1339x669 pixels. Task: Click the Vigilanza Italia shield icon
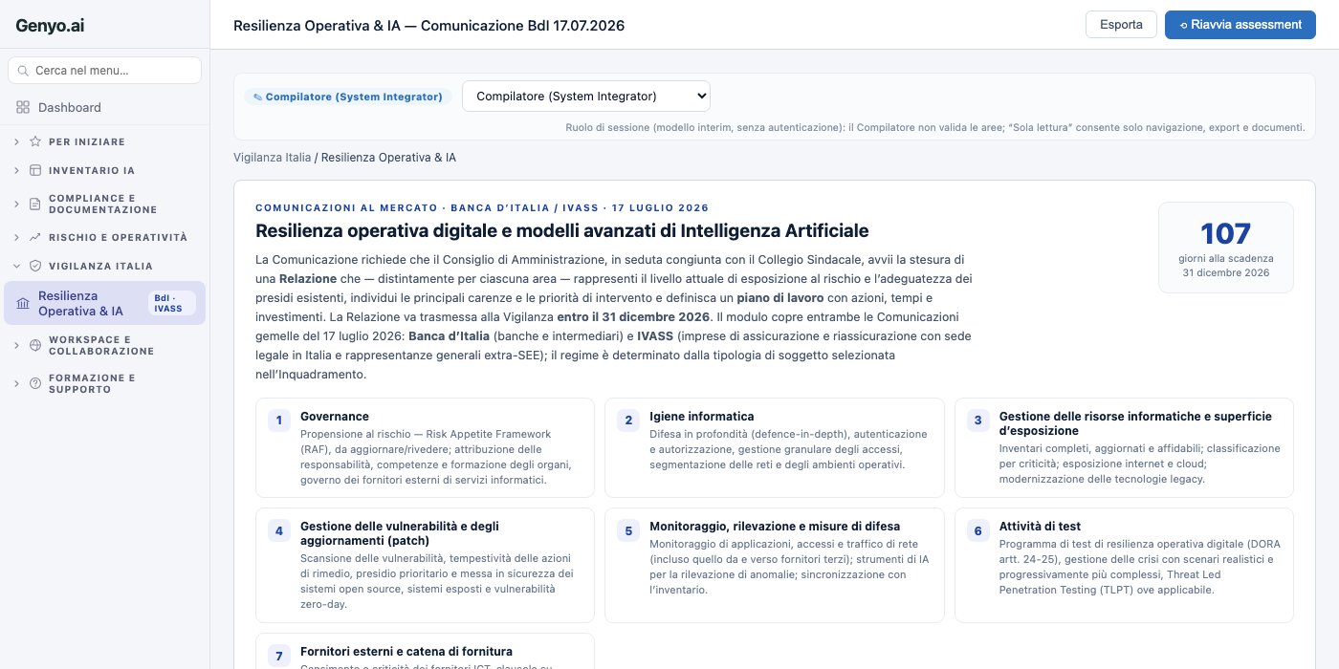[x=35, y=266]
